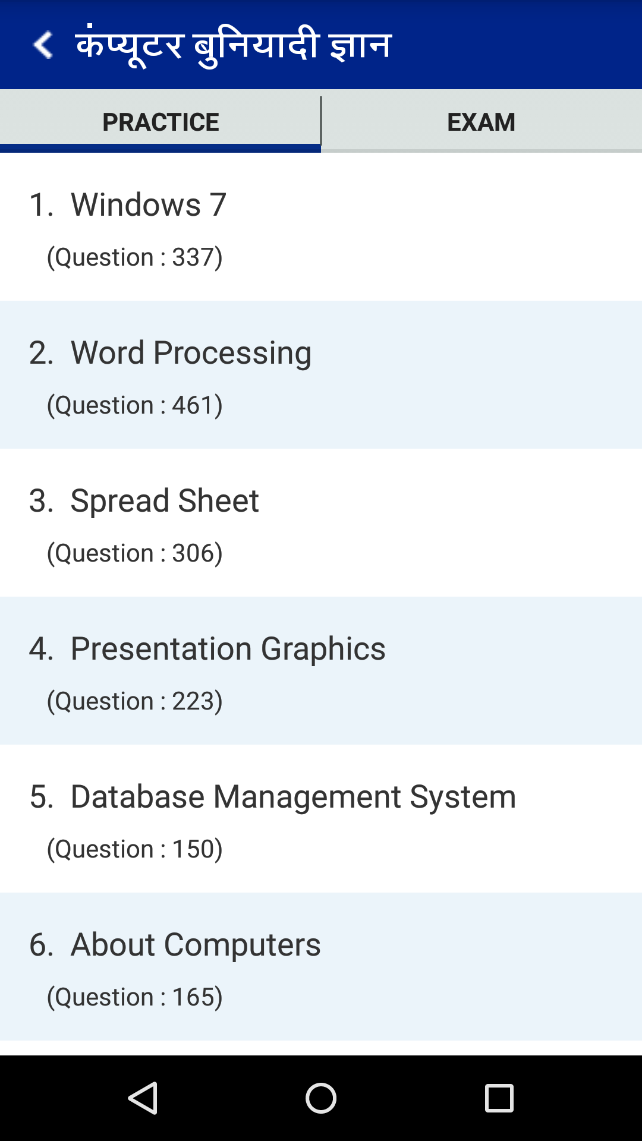Open the recent apps square button
Image resolution: width=642 pixels, height=1141 pixels.
pyautogui.click(x=499, y=1098)
